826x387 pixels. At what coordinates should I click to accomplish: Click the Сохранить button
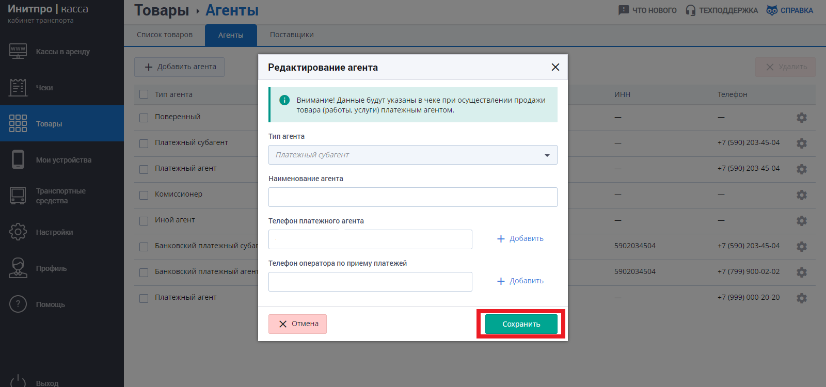tap(521, 324)
